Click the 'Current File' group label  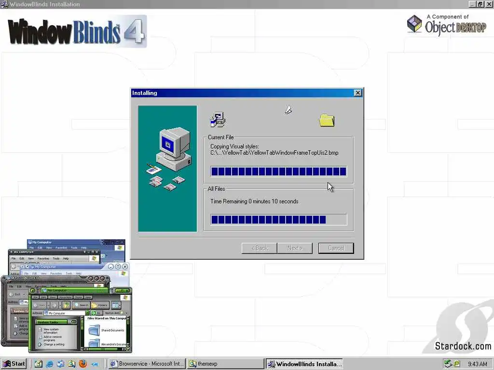coord(220,137)
